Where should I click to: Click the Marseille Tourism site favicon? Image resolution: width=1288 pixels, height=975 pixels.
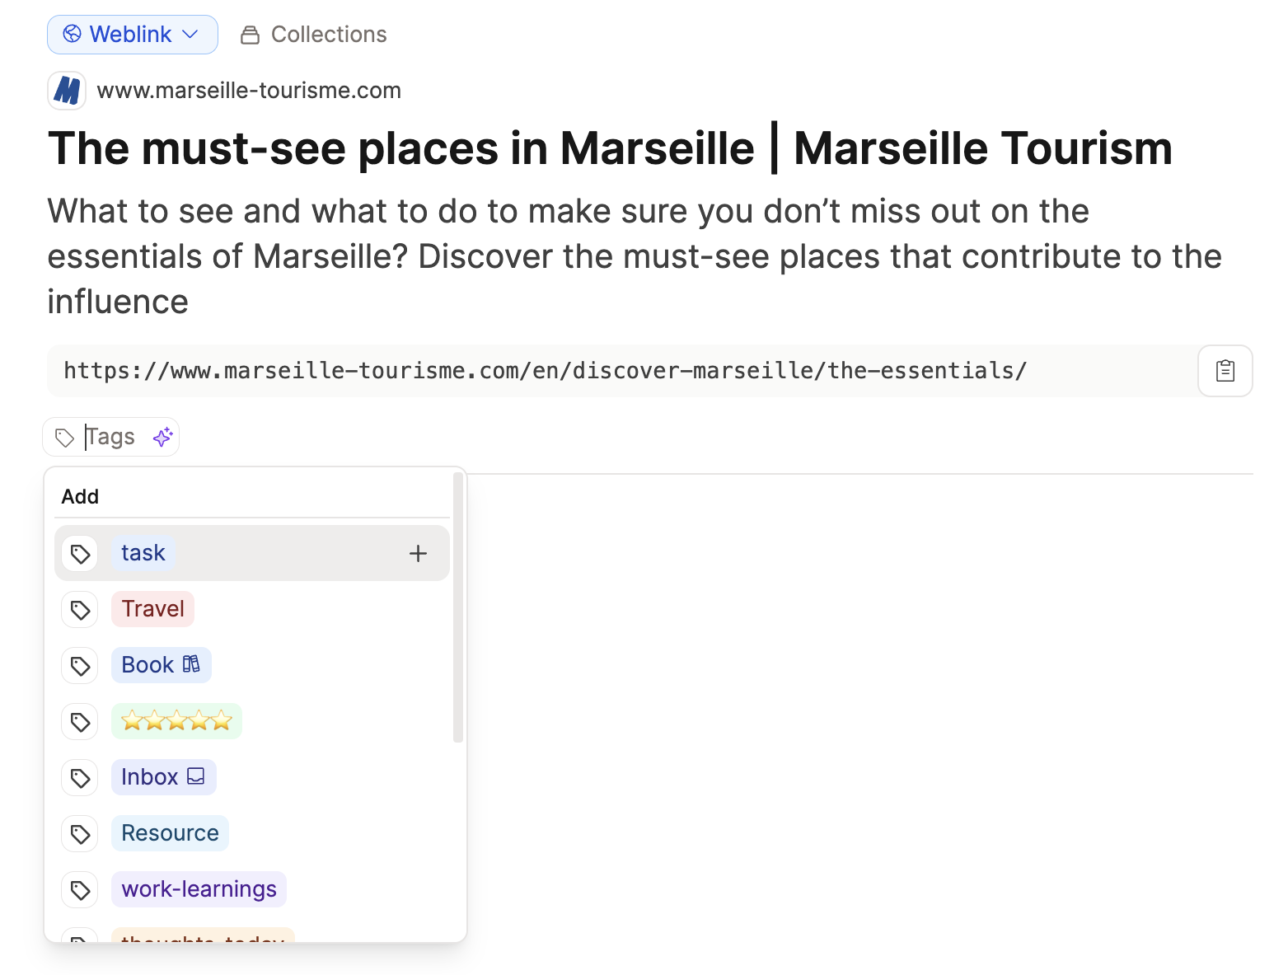click(x=67, y=91)
